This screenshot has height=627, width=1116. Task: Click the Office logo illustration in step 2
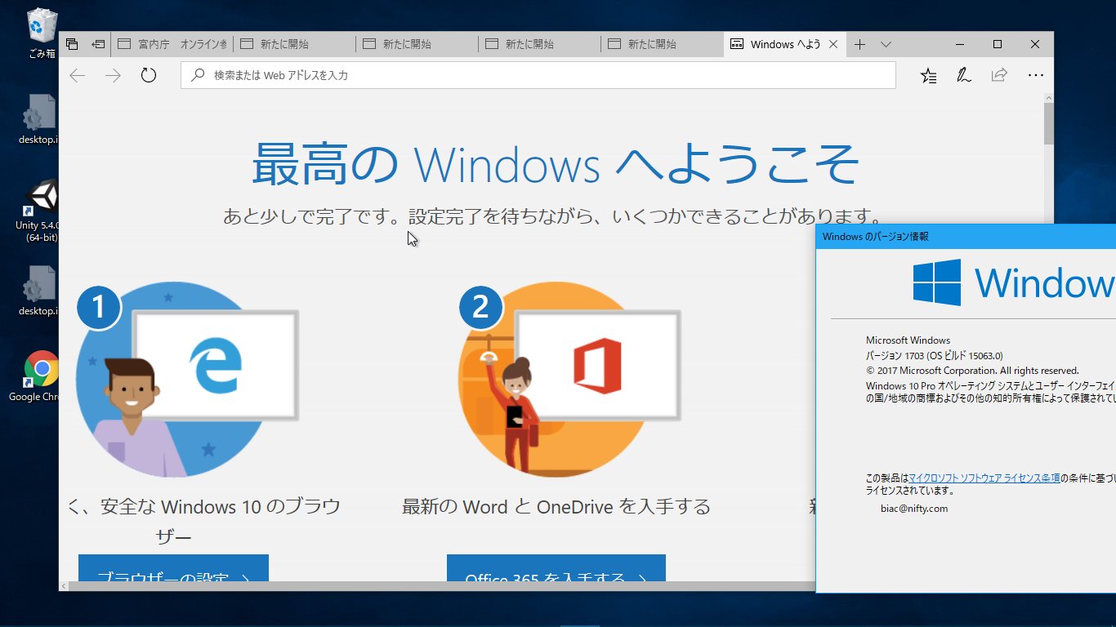(598, 366)
